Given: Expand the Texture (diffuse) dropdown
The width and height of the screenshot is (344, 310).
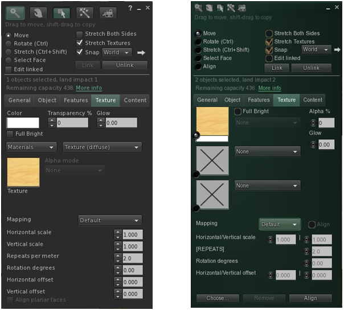Looking at the screenshot, I should tap(102, 147).
